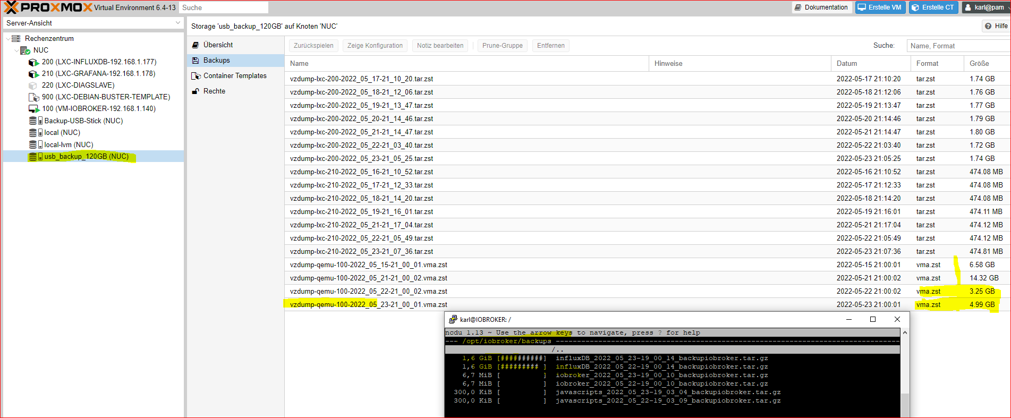Sort by the Datum column header
Screen dimensions: 1011x418
[871, 63]
